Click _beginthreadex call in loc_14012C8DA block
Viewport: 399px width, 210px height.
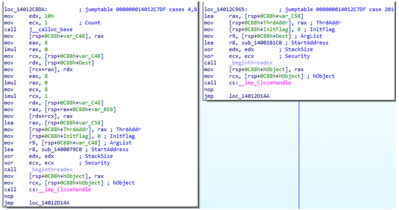click(51, 169)
